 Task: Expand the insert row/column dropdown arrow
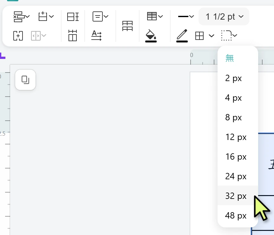pyautogui.click(x=51, y=16)
